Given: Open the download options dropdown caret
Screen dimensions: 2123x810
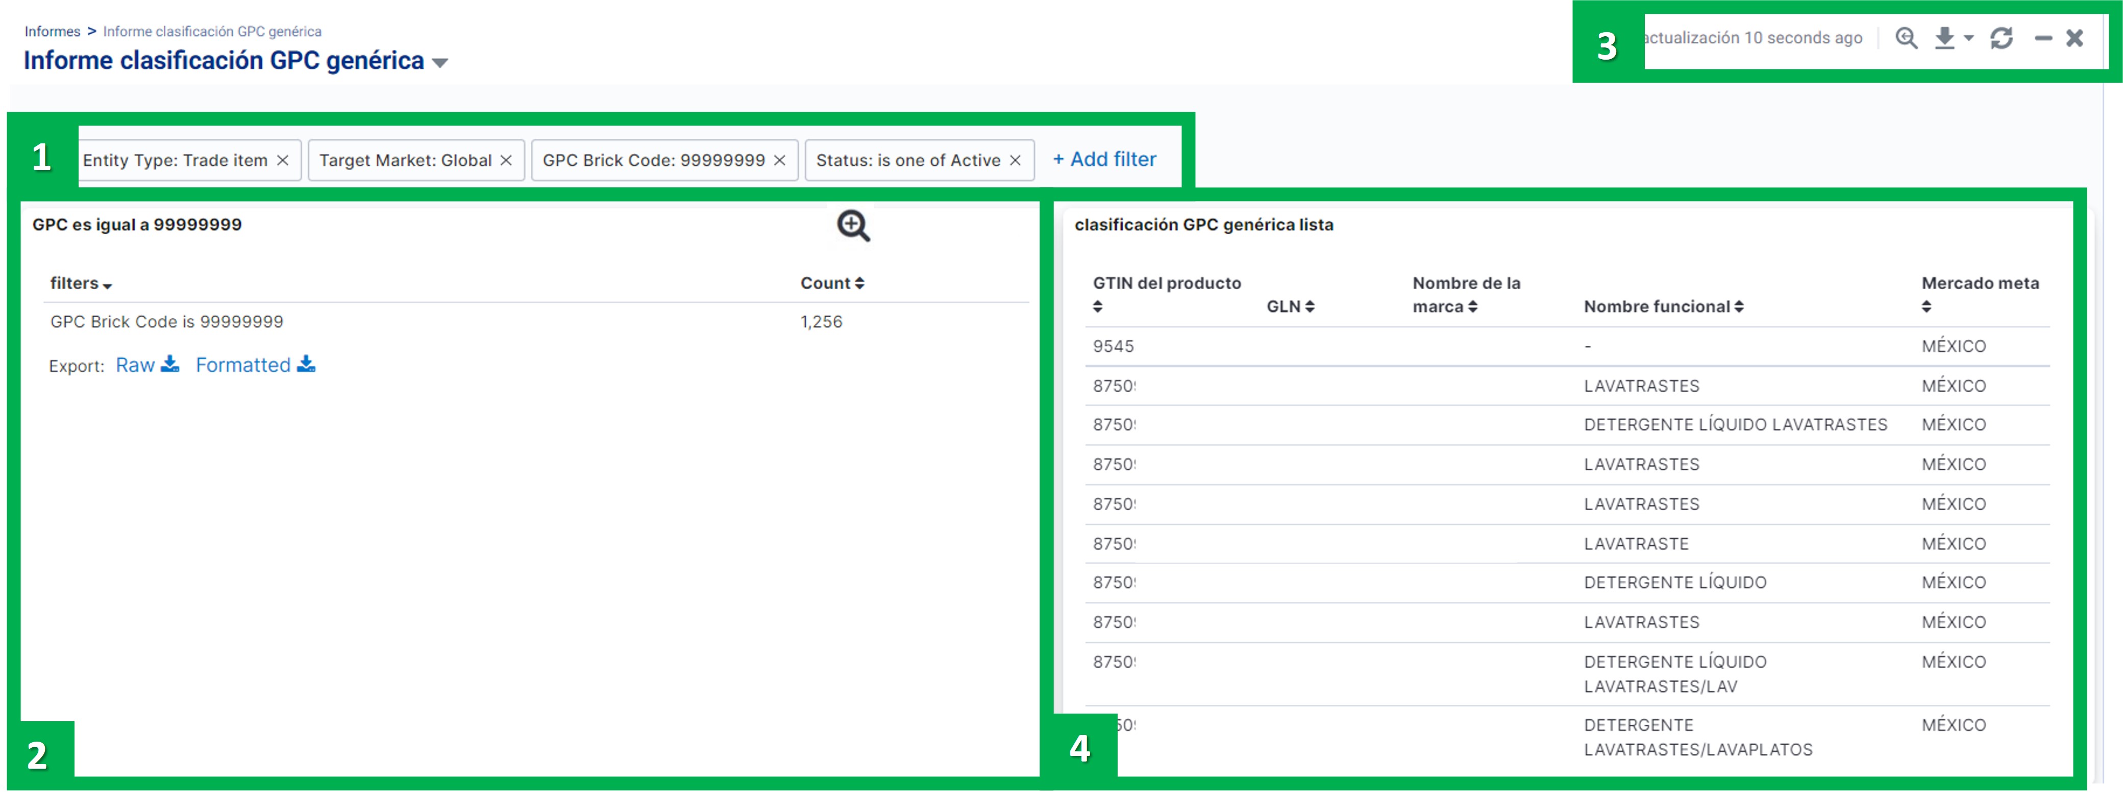Looking at the screenshot, I should (x=1969, y=38).
